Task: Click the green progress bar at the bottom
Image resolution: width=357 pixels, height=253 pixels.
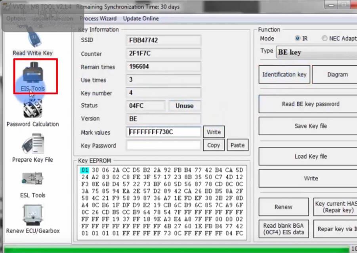Action: [176, 249]
